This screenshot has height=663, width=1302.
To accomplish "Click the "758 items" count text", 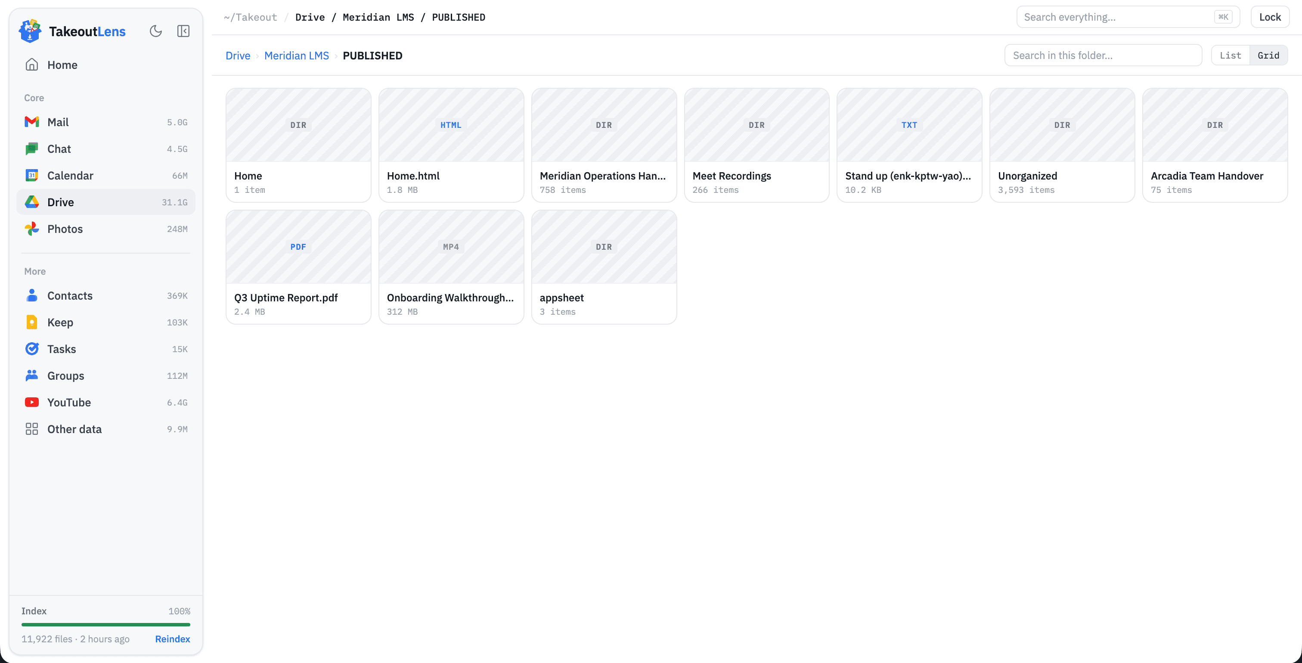I will point(563,190).
